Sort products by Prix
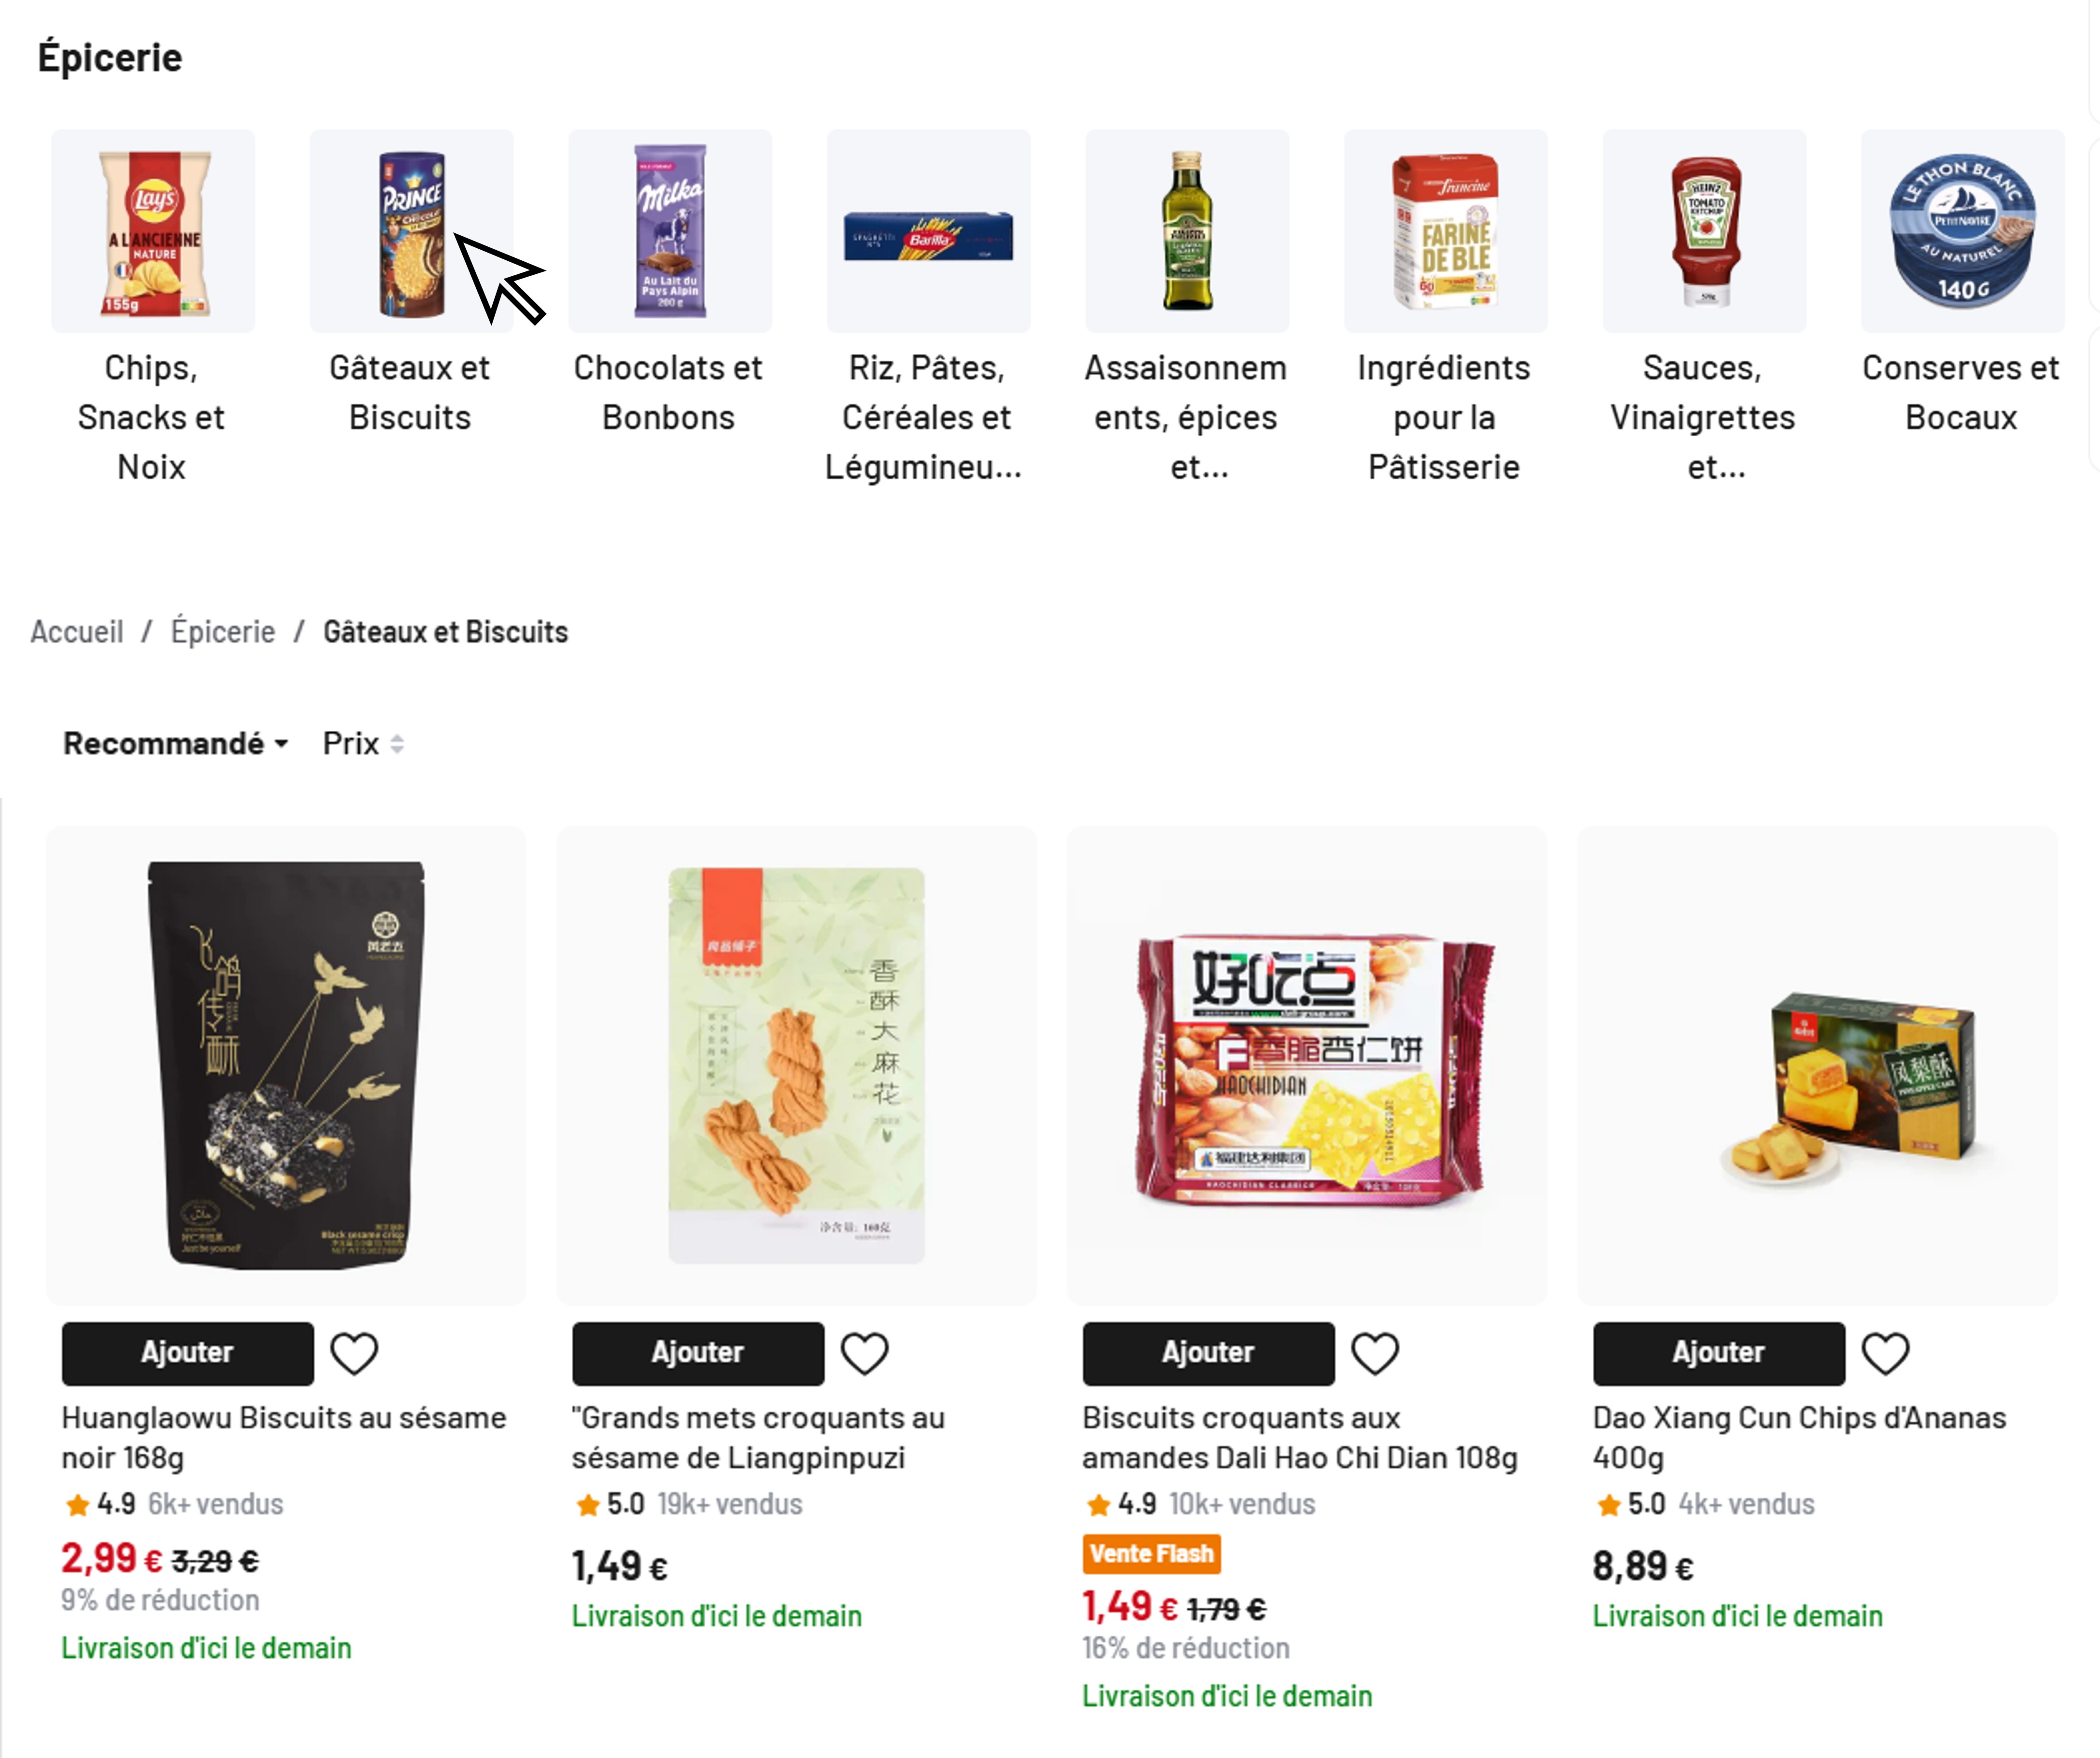 coord(362,744)
